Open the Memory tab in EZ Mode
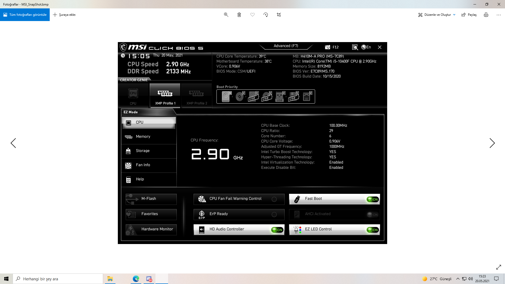The height and width of the screenshot is (284, 505). [149, 137]
